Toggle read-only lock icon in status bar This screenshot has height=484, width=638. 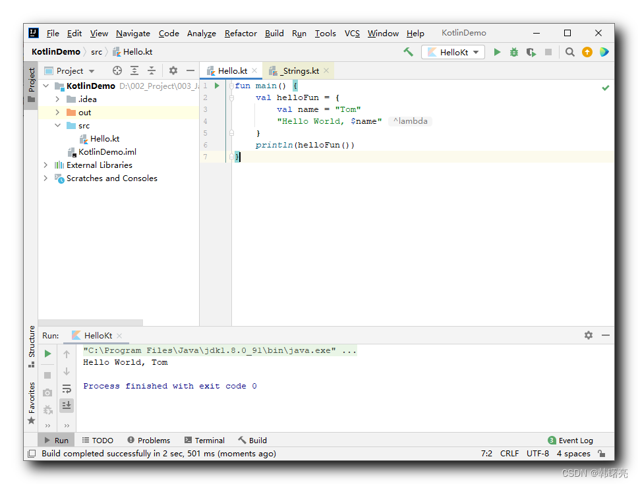click(602, 454)
